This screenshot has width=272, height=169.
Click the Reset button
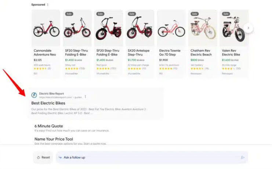coord(43,158)
